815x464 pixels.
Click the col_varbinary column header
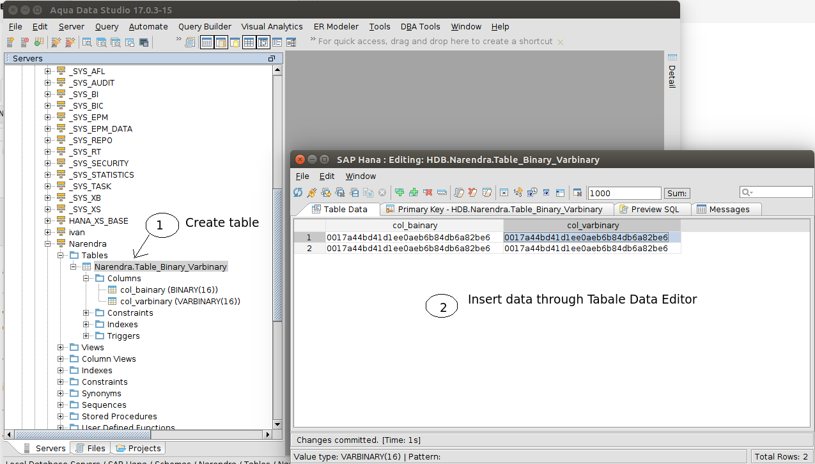pyautogui.click(x=593, y=226)
